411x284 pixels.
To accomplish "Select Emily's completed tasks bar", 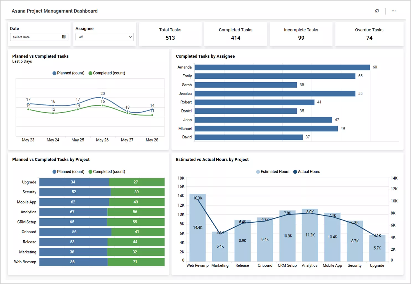I will (275, 76).
